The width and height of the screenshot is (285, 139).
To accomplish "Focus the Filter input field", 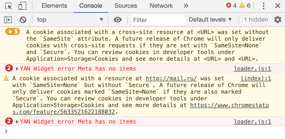I will coord(158,20).
